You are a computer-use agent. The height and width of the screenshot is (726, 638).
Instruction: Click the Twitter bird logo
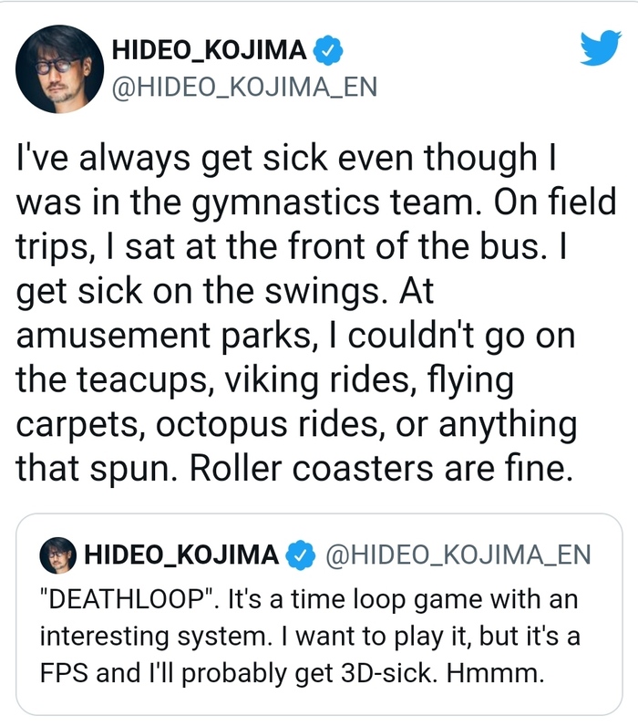[599, 47]
